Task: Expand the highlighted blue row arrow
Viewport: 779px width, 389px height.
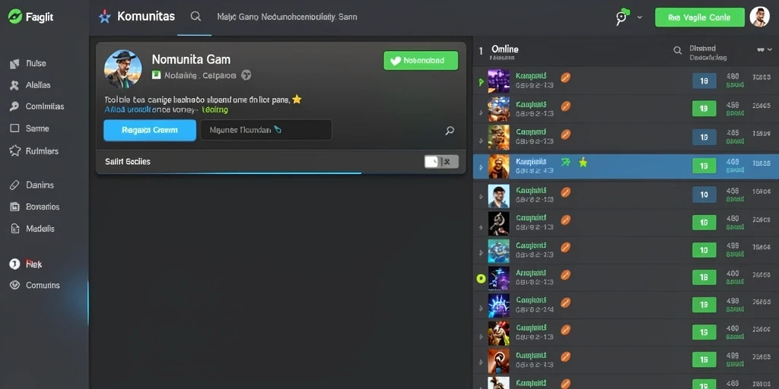Action: [481, 168]
